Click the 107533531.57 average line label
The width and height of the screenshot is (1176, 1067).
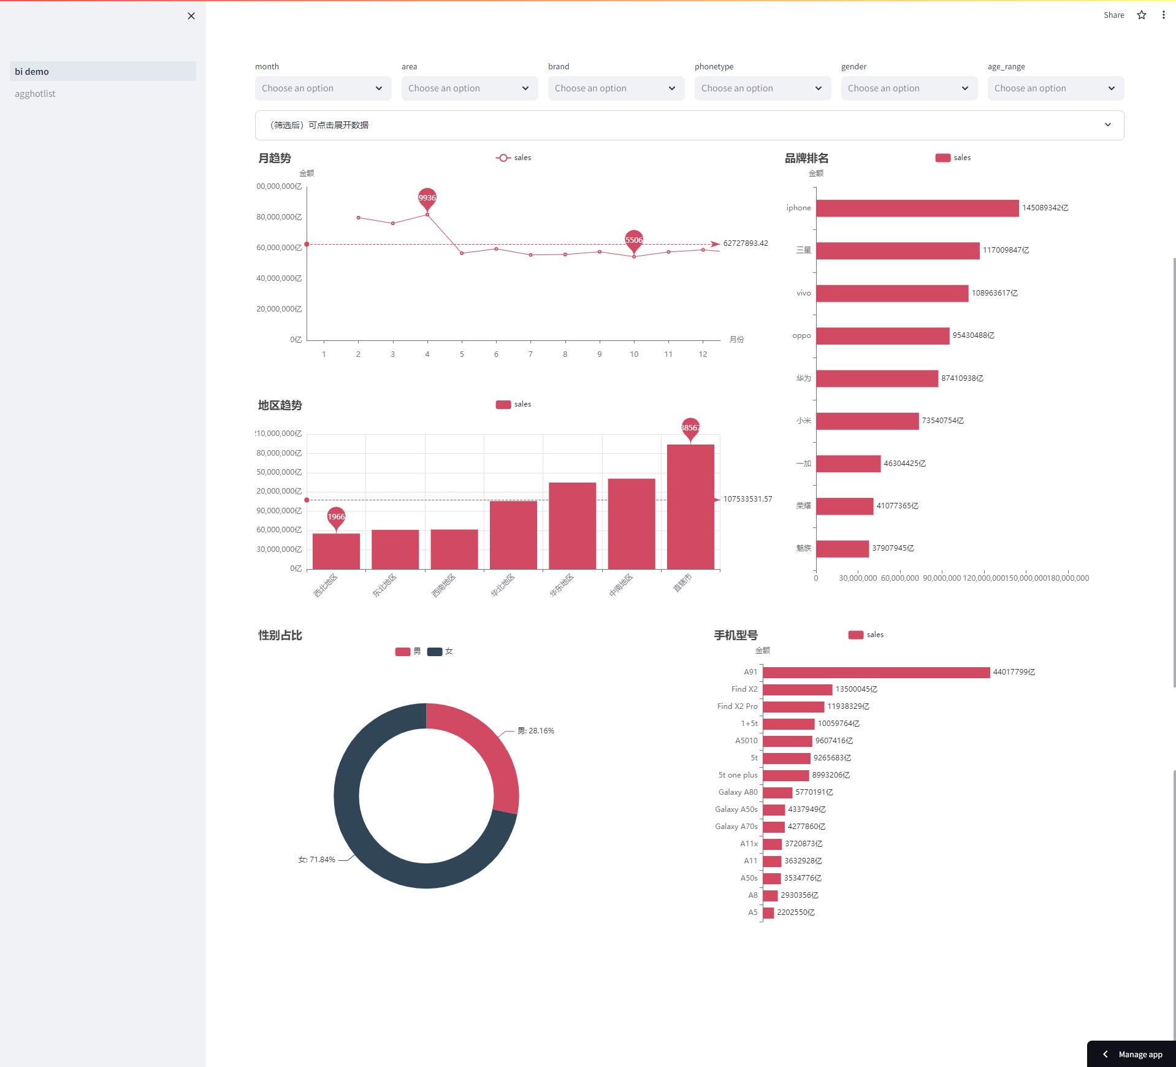coord(747,499)
